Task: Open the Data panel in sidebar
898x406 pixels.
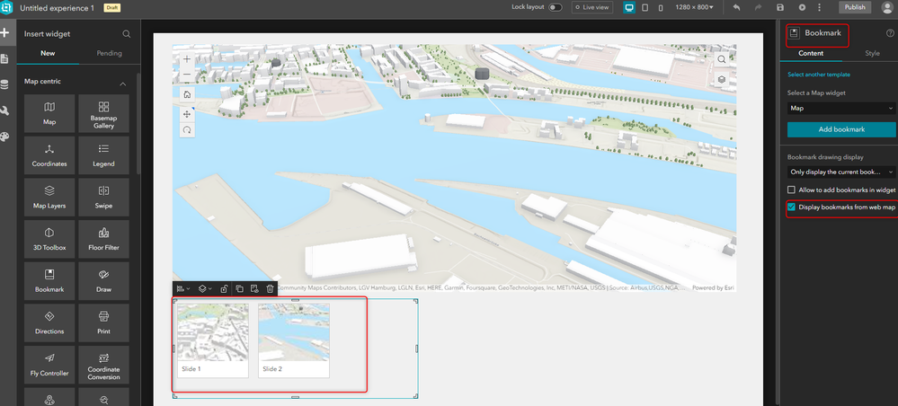Action: coord(5,84)
